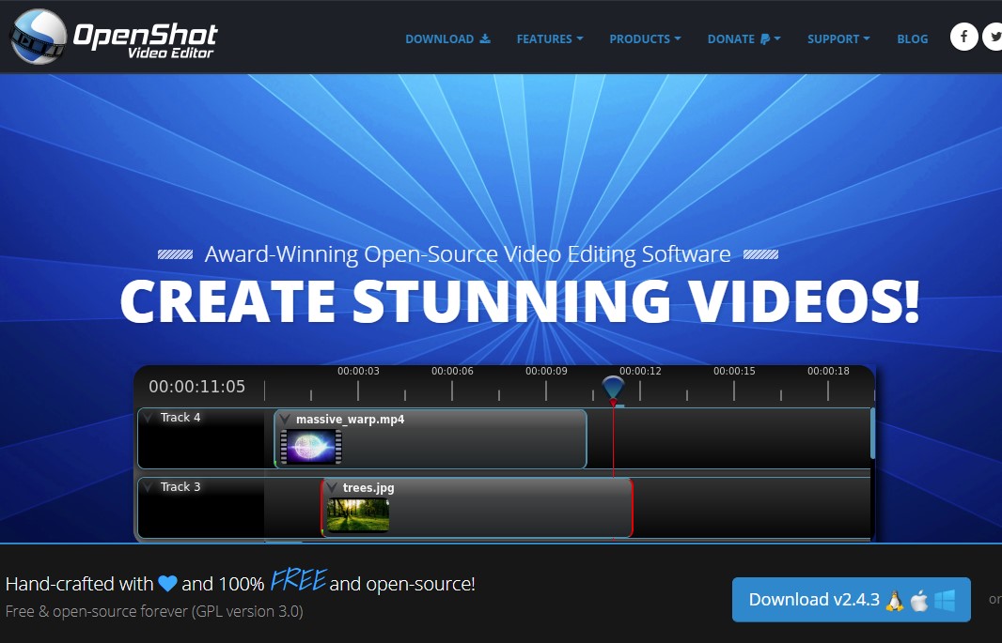Open the trees.jpg clip menu arrow
The image size is (1002, 643).
(x=332, y=488)
